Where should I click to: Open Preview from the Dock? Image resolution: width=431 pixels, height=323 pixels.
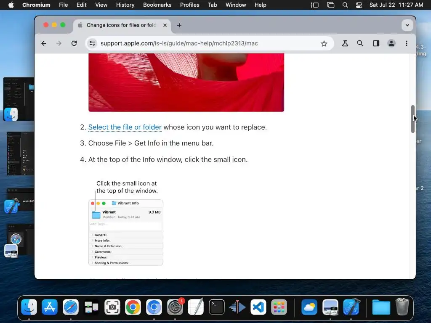point(330,307)
